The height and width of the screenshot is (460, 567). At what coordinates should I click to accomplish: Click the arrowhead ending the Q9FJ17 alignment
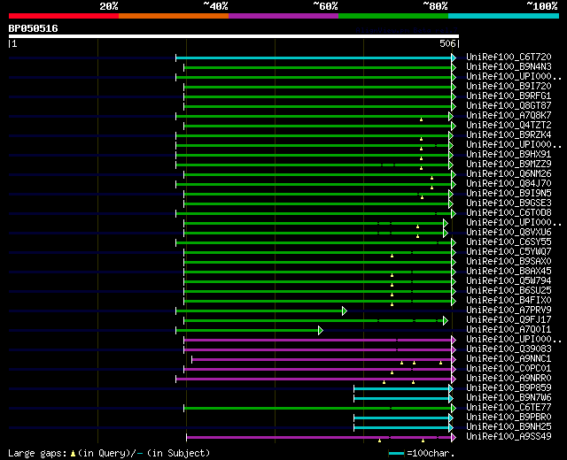(446, 320)
